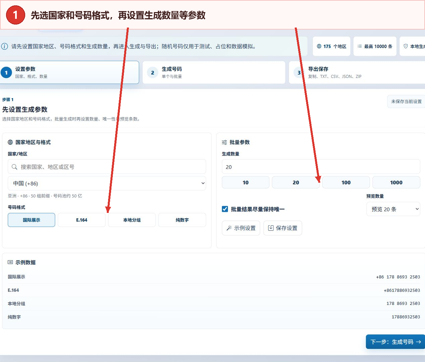The height and width of the screenshot is (362, 425).
Task: Click the 175 个地区 badge
Action: [332, 46]
